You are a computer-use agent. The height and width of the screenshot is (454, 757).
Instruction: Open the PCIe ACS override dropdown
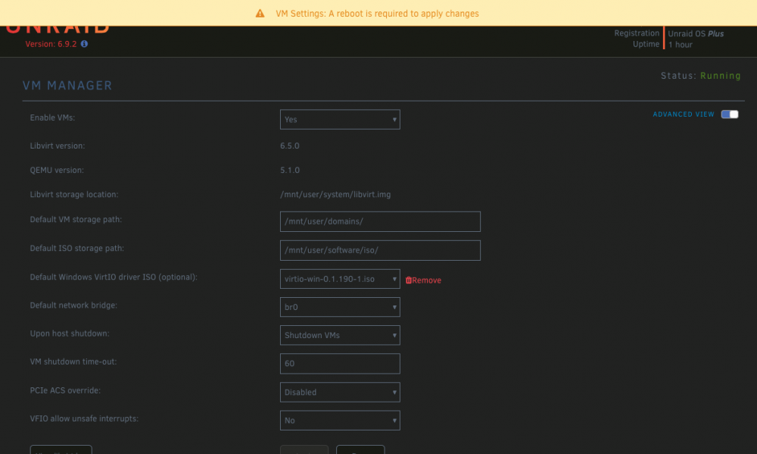pos(340,392)
